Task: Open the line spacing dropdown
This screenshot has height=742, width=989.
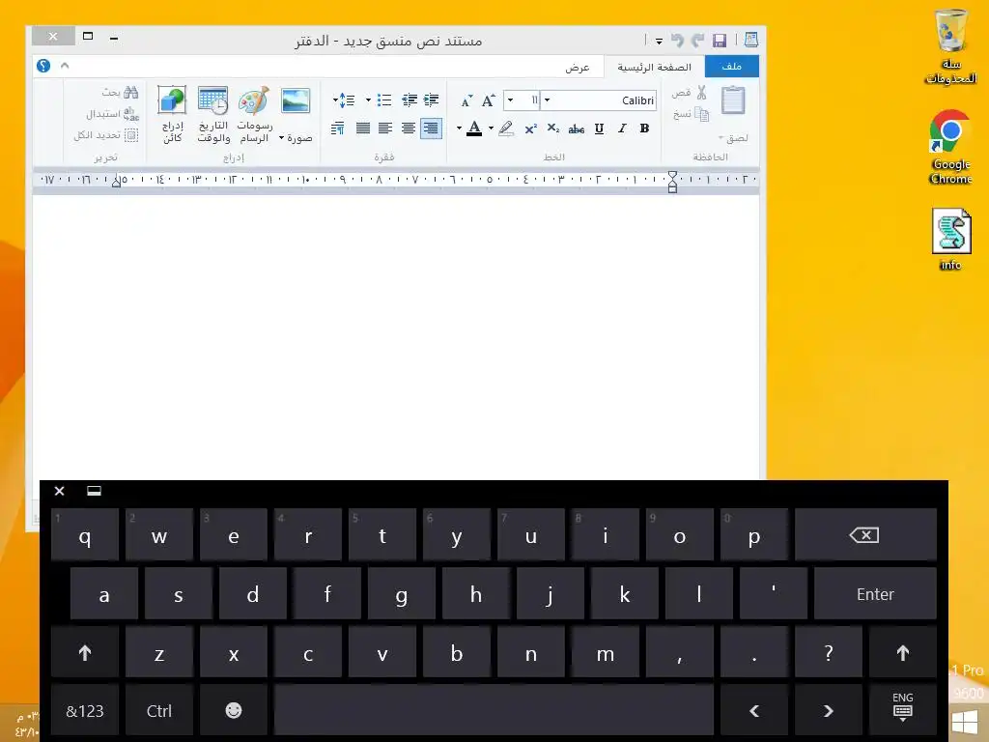Action: tap(344, 100)
